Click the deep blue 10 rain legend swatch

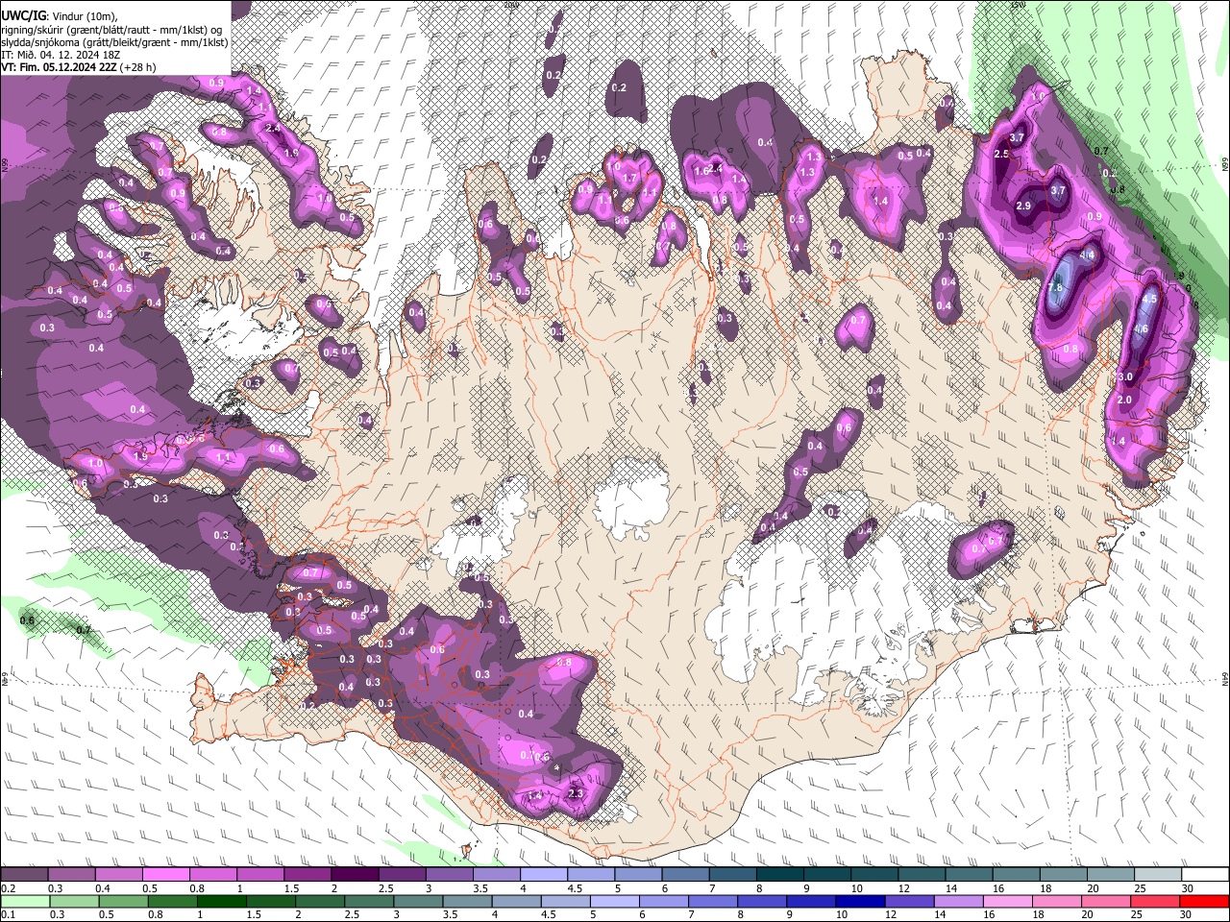click(860, 901)
